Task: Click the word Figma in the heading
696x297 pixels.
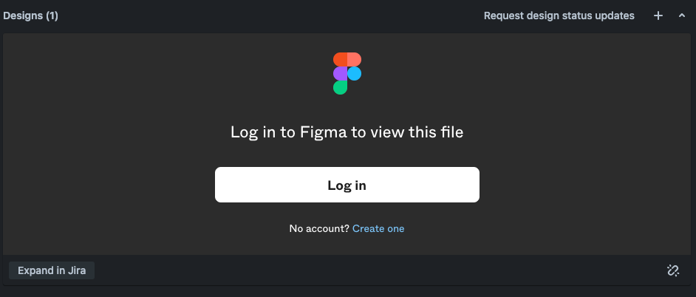Action: 323,132
